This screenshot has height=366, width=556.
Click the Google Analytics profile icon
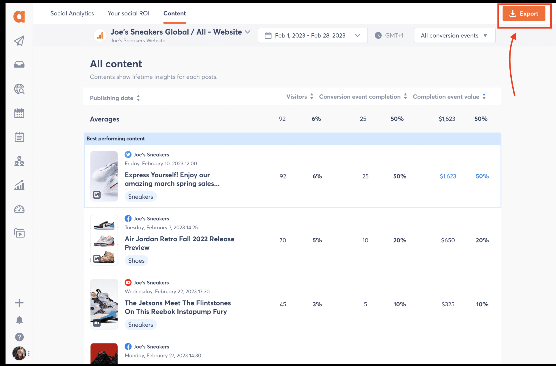(100, 36)
